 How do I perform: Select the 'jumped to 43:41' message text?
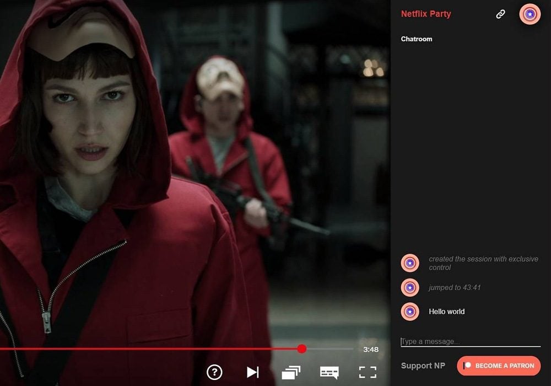tap(455, 287)
